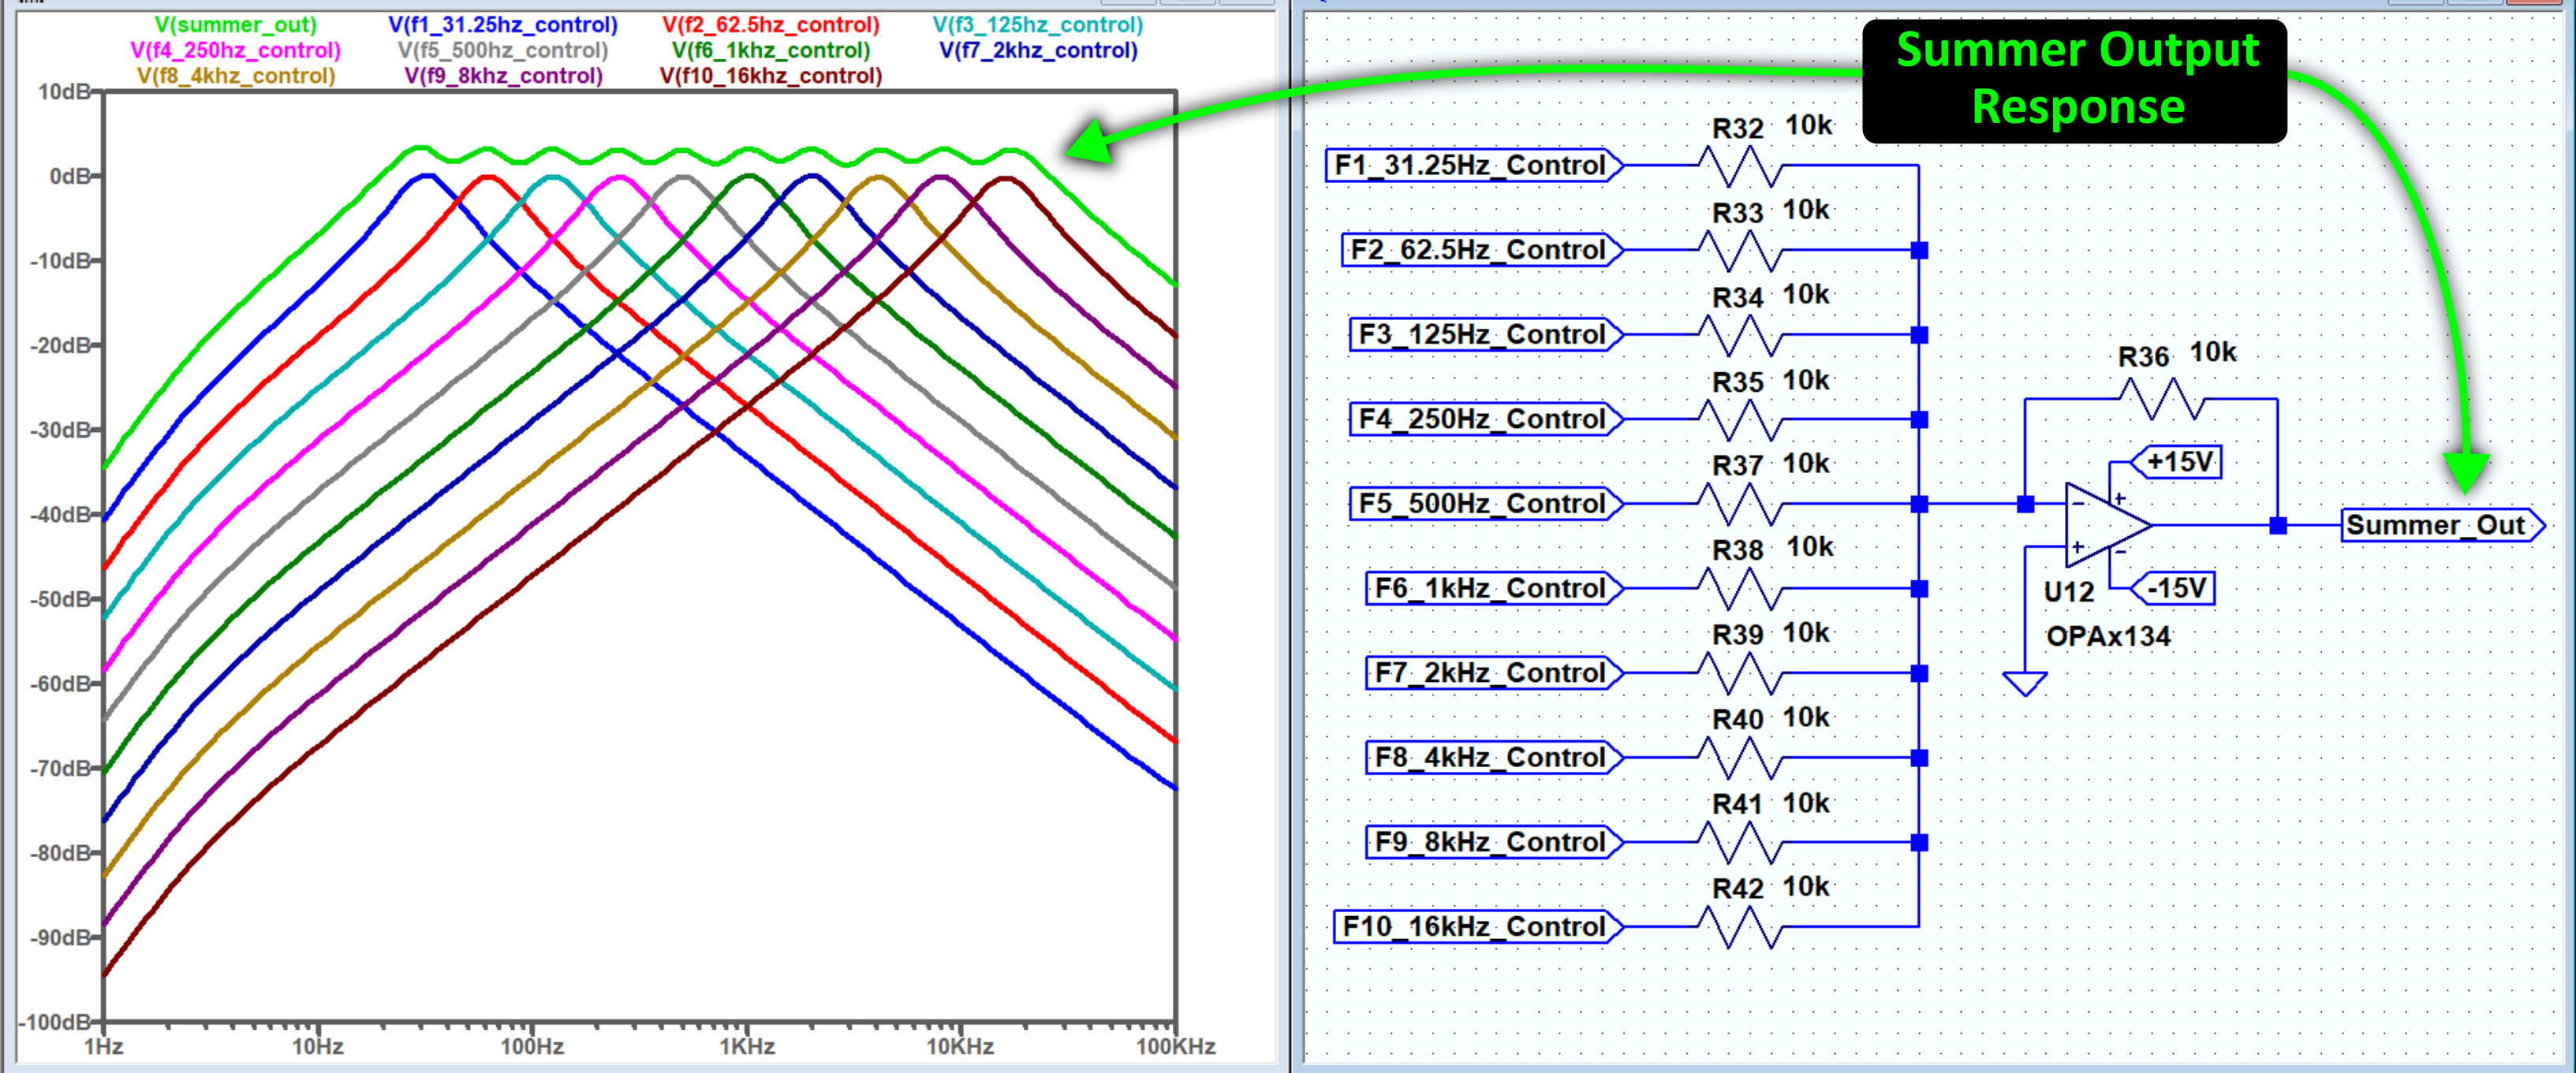Click the F3_125Hz_Control net flag
Viewport: 2576px width, 1073px height.
(x=1486, y=334)
